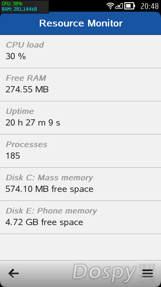The width and height of the screenshot is (161, 287).
Task: Click the clock showing 20:48
Action: [149, 6]
